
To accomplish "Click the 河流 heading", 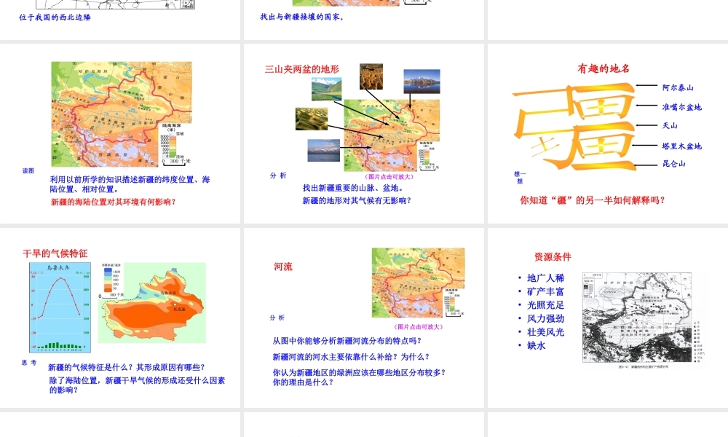I will point(283,267).
